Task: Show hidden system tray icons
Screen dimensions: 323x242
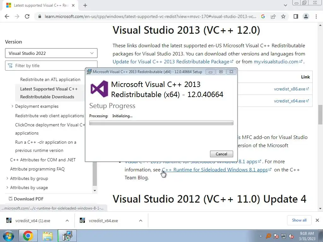Action: pos(261,236)
